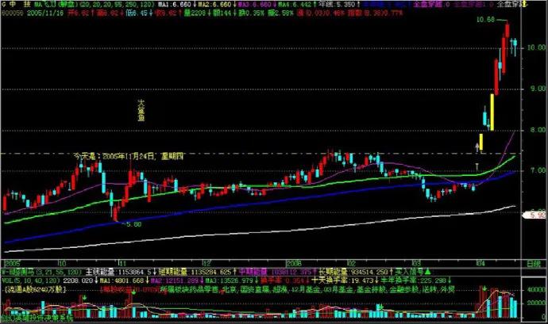548x324 pixels.
Task: Click the 10 month marker on time axis
Action: (61, 263)
